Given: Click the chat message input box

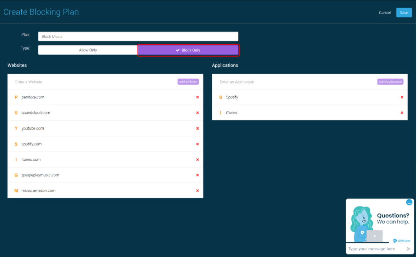Looking at the screenshot, I should pyautogui.click(x=375, y=249).
